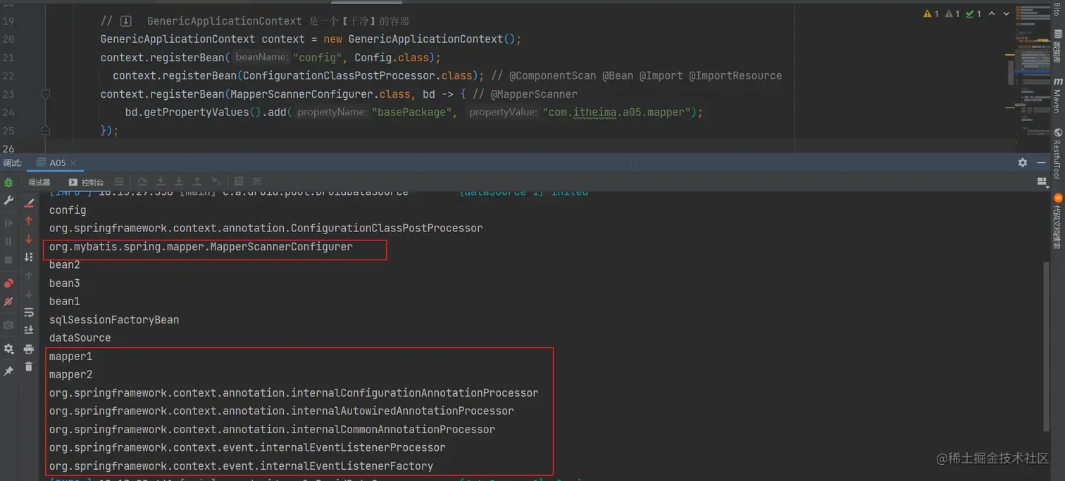The image size is (1065, 481).
Task: Click line number 24 in gutter
Action: pyautogui.click(x=8, y=113)
